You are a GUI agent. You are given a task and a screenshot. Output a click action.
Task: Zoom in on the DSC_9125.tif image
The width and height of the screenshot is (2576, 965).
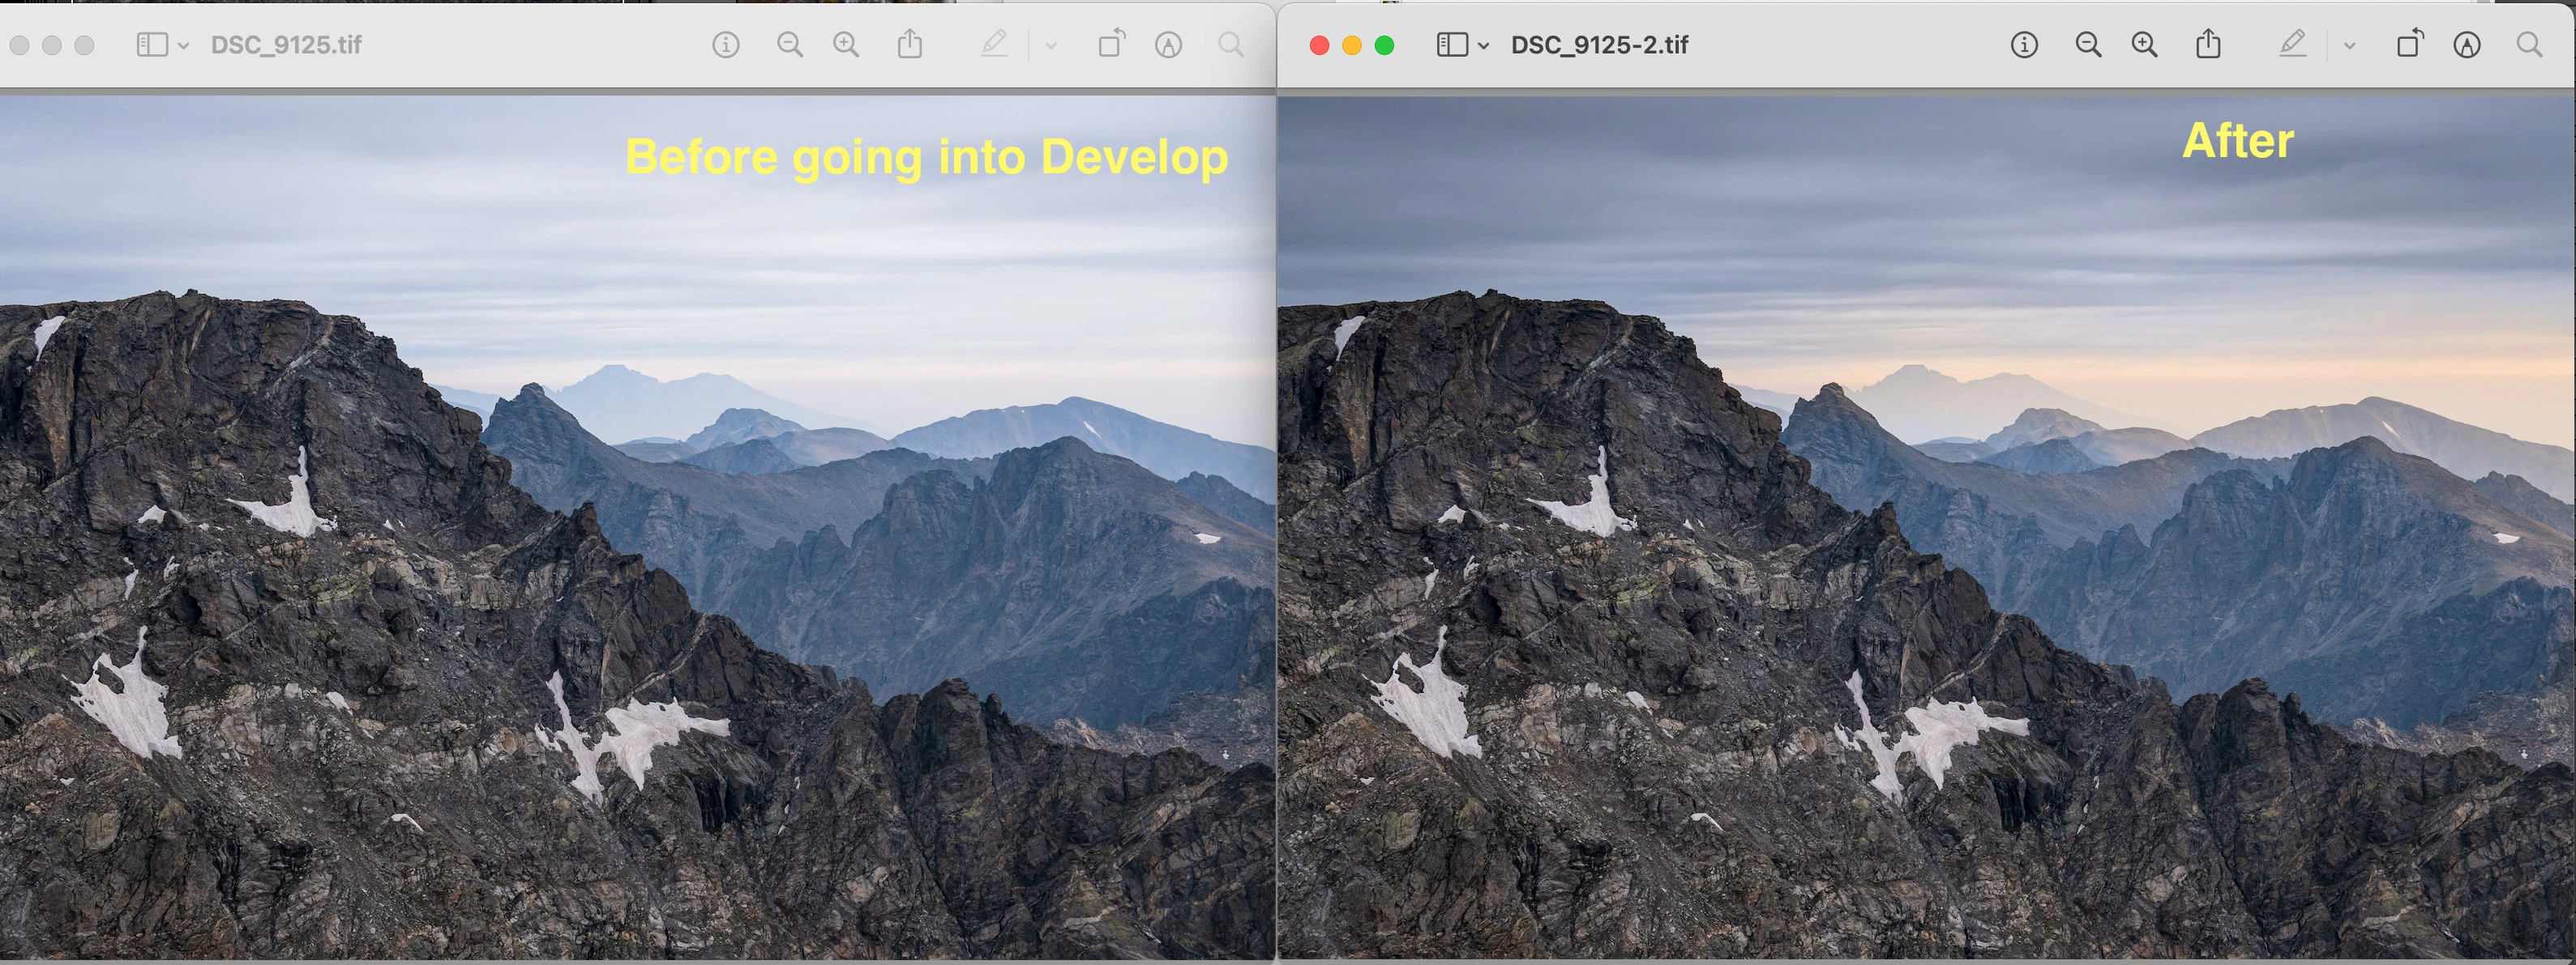(x=846, y=45)
